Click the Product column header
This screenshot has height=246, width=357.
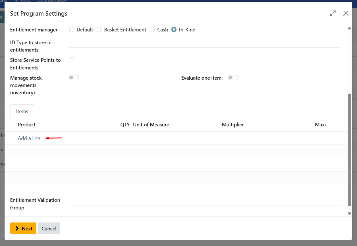[26, 124]
